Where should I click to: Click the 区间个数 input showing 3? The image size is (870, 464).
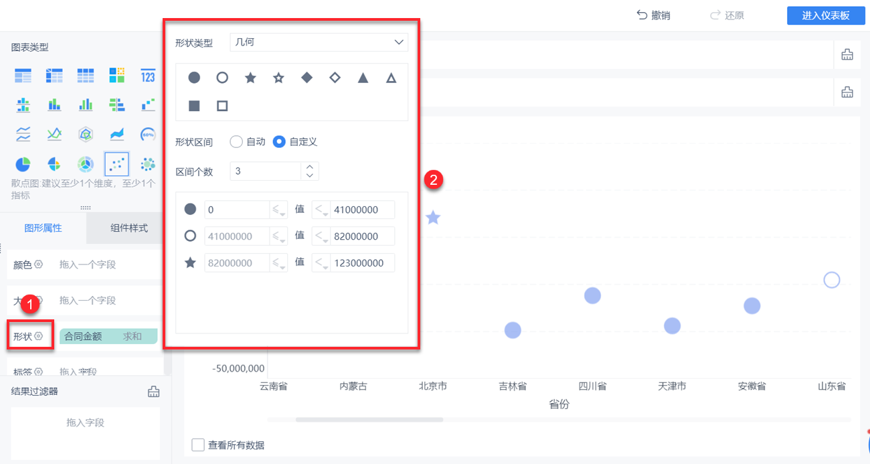[265, 171]
